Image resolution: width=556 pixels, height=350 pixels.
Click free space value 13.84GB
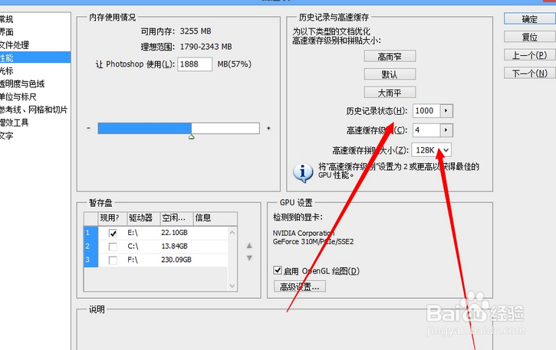tap(174, 246)
